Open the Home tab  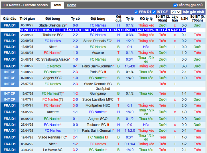pos(71,5)
